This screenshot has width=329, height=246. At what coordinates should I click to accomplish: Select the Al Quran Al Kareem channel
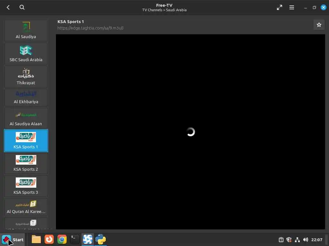pos(26,207)
